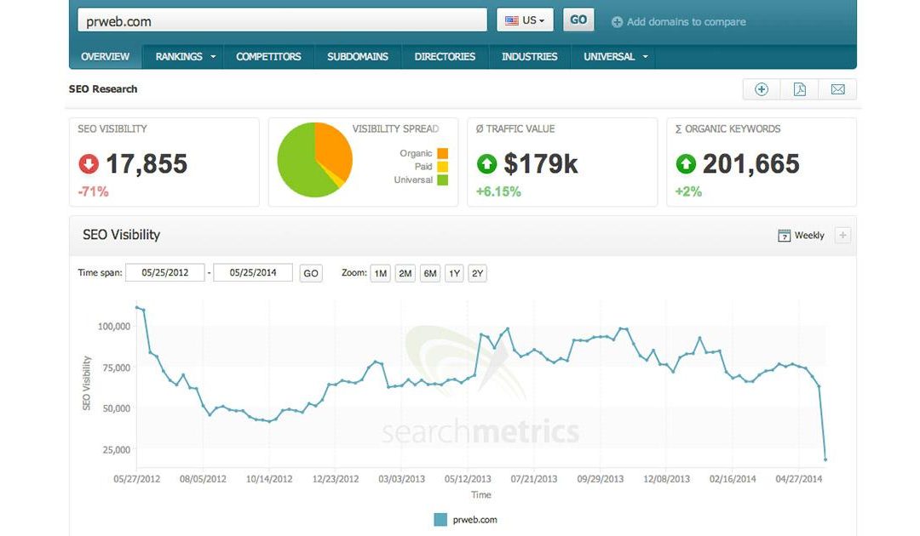Switch to the Competitors tab

[x=268, y=57]
